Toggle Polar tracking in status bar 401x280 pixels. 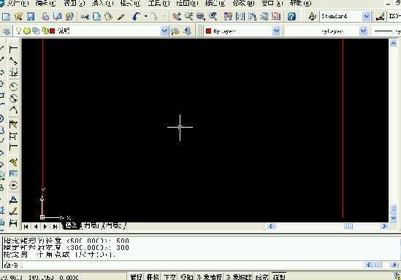point(186,277)
